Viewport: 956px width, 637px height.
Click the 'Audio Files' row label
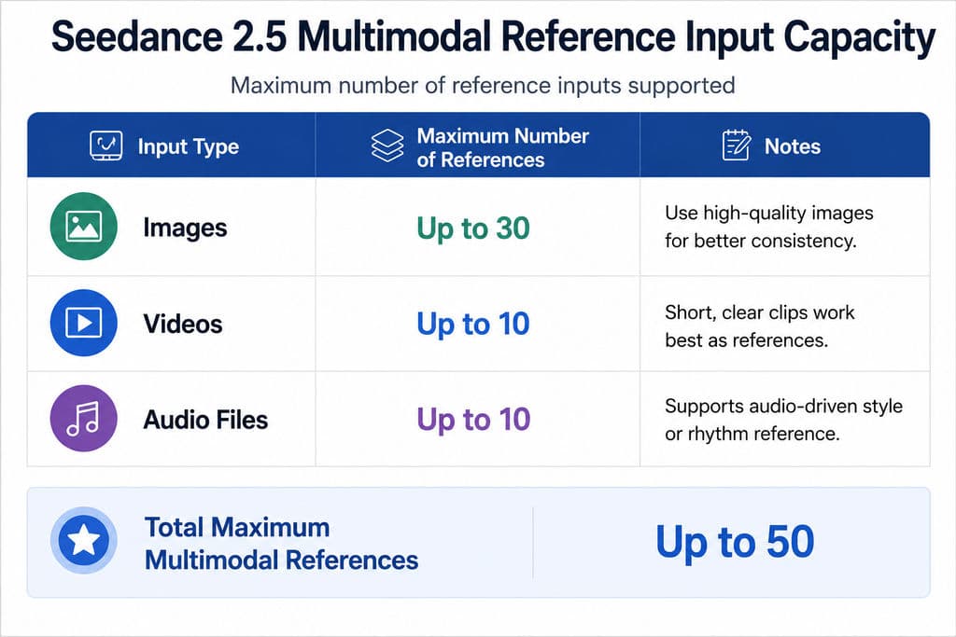click(205, 420)
